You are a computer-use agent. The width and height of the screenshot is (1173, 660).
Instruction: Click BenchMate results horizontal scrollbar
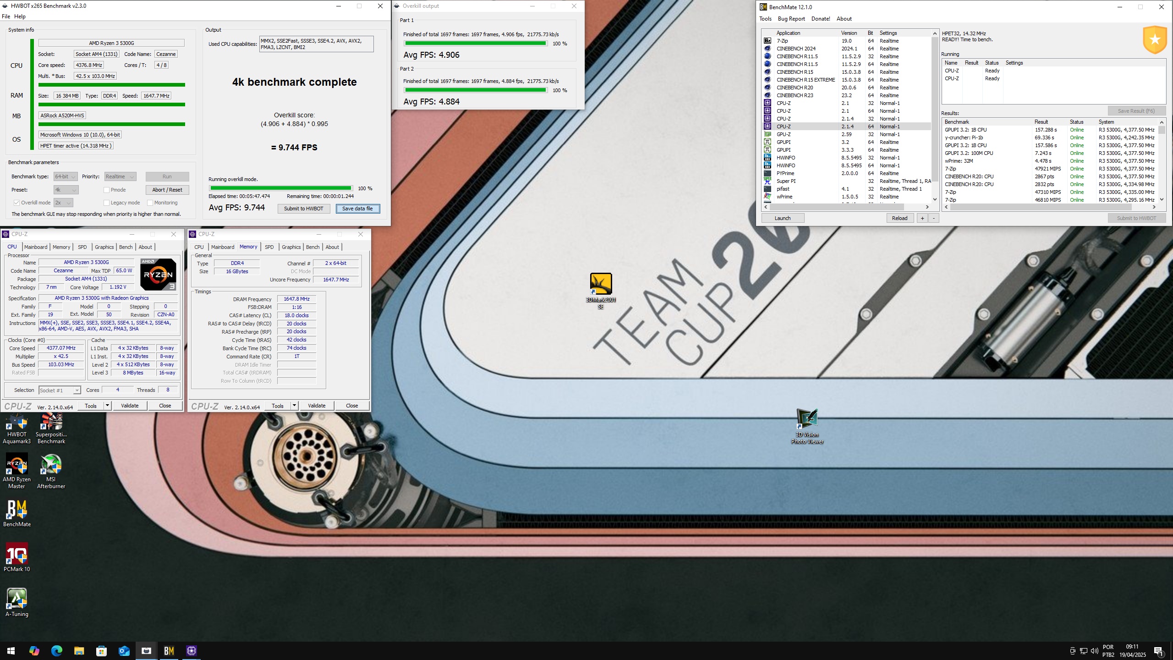pyautogui.click(x=1050, y=207)
